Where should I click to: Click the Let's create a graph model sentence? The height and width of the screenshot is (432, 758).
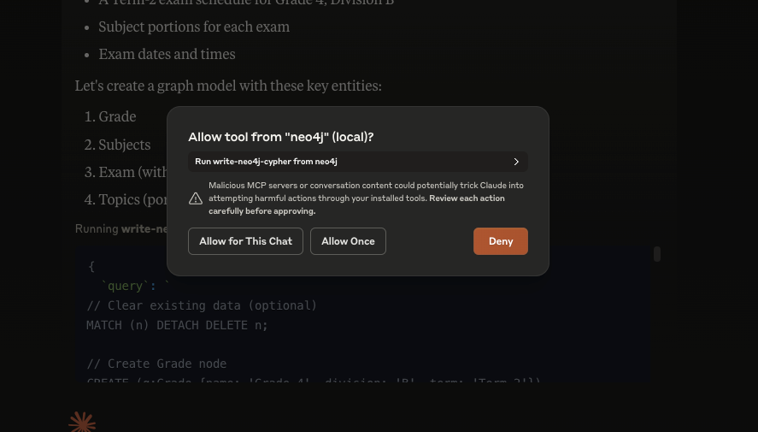click(x=228, y=86)
